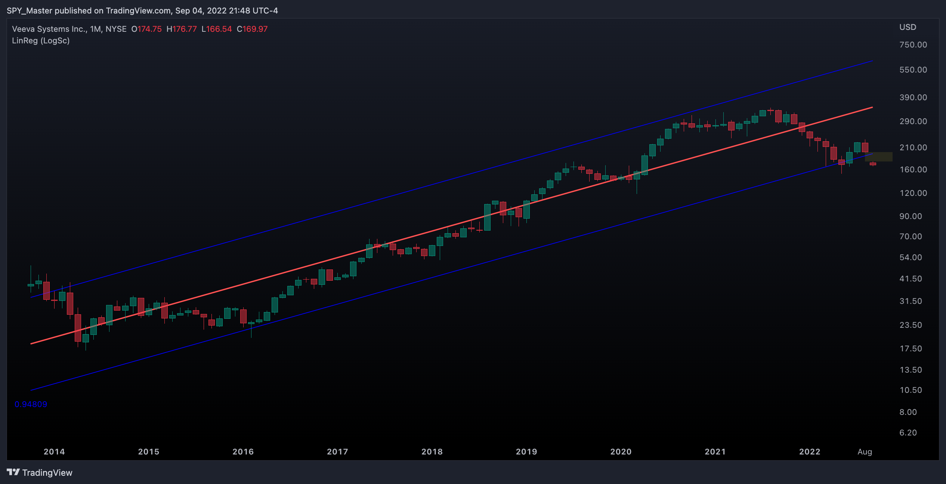946x484 pixels.
Task: Click the 290.00 price axis label
Action: coord(913,121)
